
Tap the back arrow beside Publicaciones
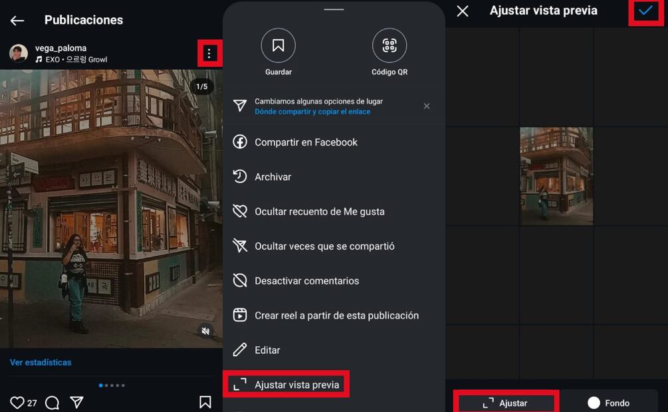tap(17, 21)
